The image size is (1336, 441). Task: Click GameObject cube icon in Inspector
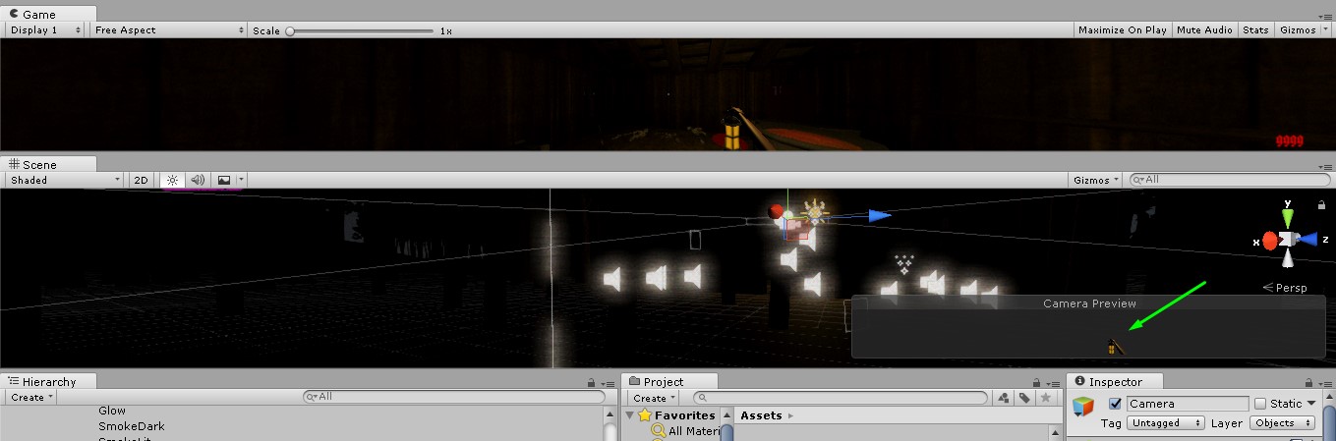[1083, 406]
